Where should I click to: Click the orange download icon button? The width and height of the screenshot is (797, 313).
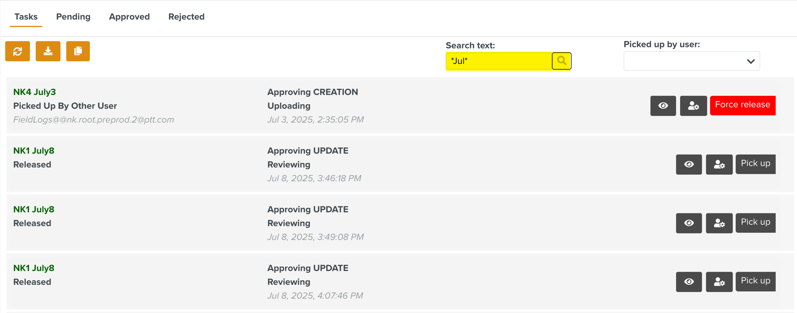(x=48, y=51)
